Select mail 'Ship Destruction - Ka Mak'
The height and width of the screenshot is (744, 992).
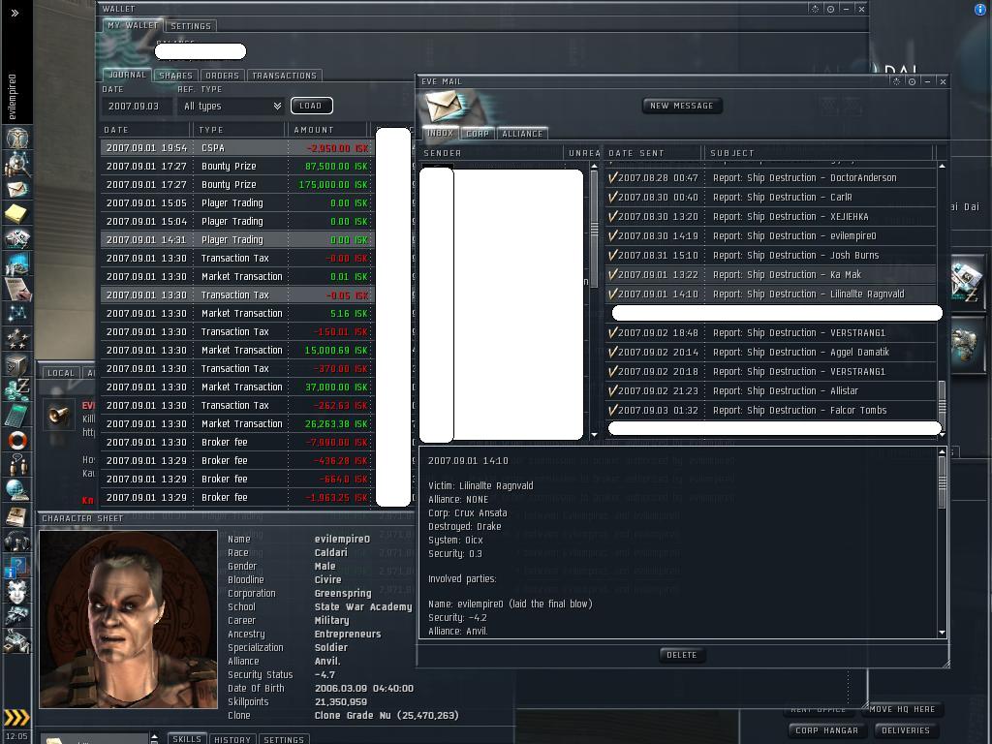770,274
